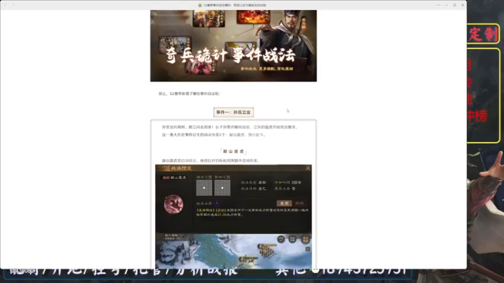
Task: Click the small square collapse button at the map's right edge
Action: [x=307, y=249]
